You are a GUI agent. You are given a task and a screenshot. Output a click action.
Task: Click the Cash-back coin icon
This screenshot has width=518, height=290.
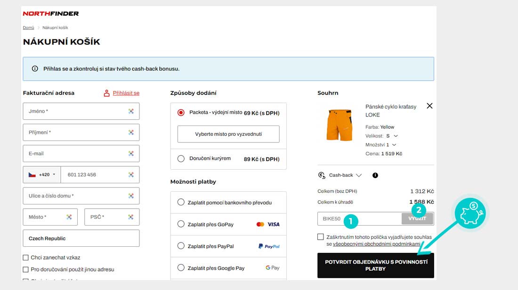coord(322,175)
